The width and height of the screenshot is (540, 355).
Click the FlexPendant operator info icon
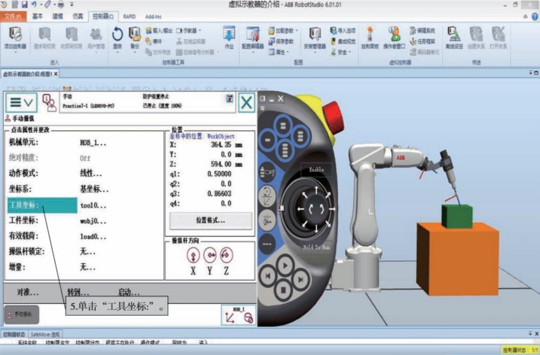click(x=49, y=102)
